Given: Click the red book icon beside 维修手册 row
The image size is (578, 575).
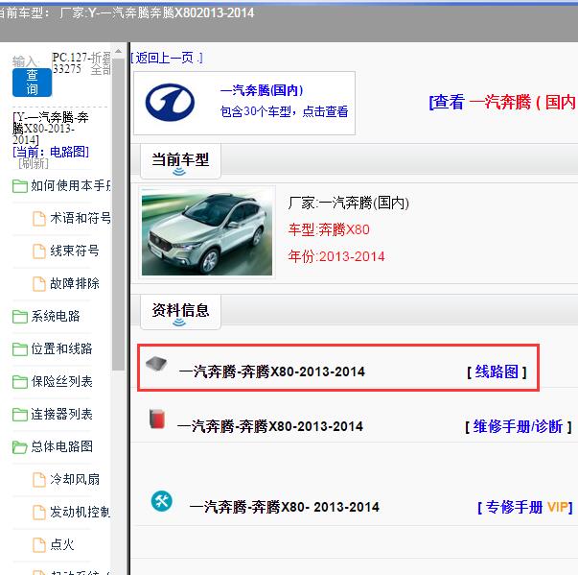Looking at the screenshot, I should [x=157, y=419].
